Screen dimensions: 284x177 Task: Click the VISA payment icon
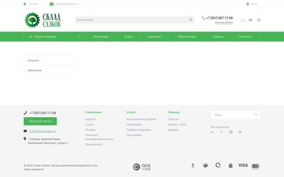tap(243, 165)
